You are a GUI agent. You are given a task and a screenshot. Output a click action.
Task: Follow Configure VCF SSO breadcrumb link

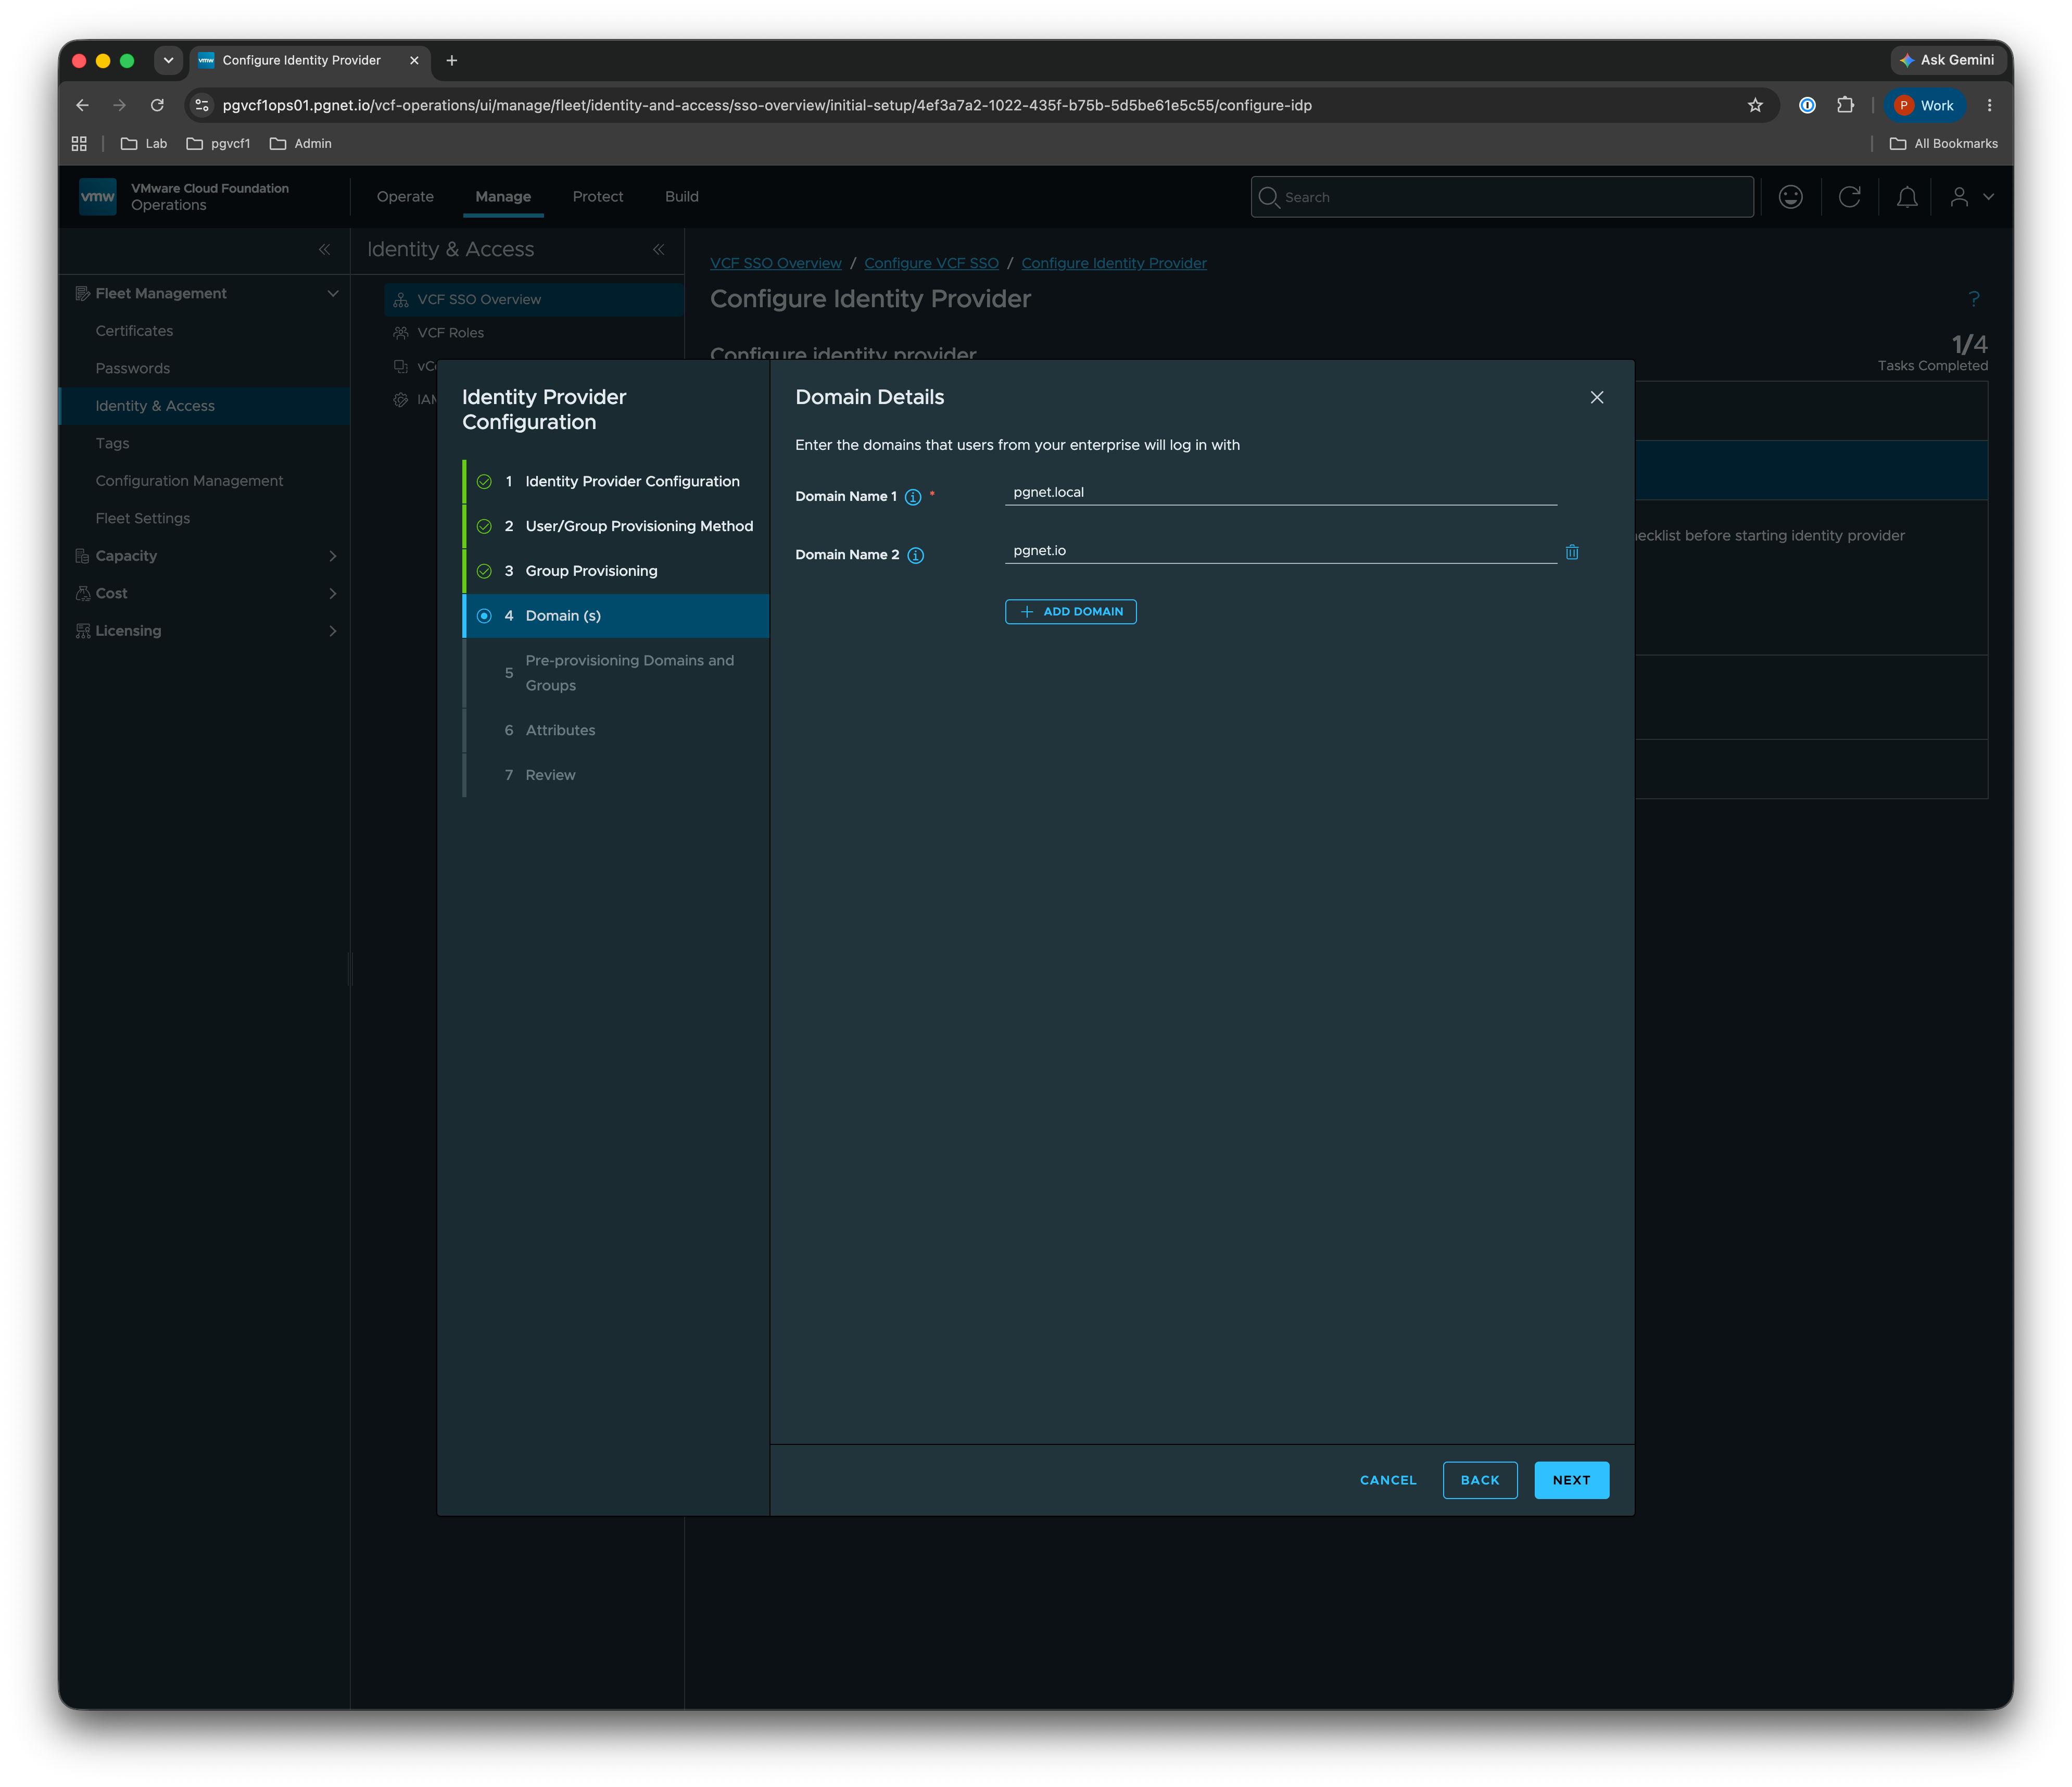[x=931, y=263]
